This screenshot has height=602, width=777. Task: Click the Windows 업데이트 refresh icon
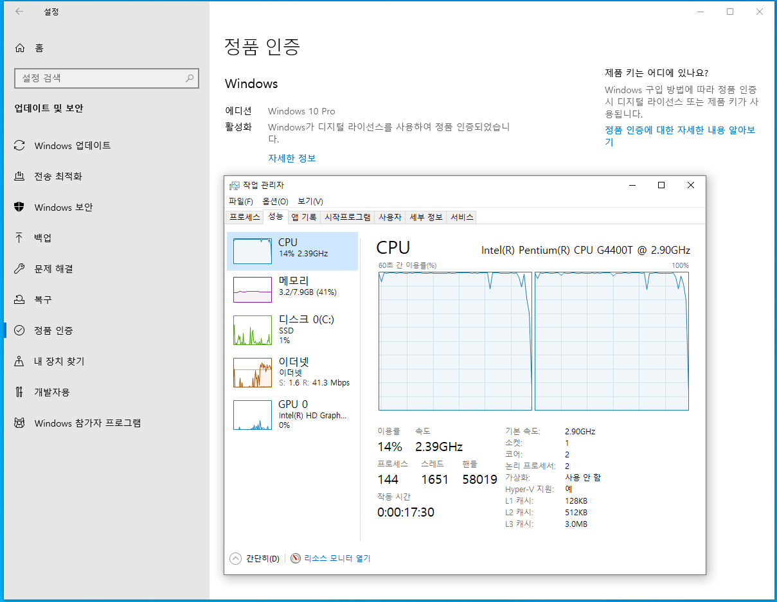[x=19, y=146]
